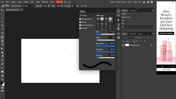Select the Clone Stamp tool
This screenshot has height=99, width=176.
pos(2,41)
